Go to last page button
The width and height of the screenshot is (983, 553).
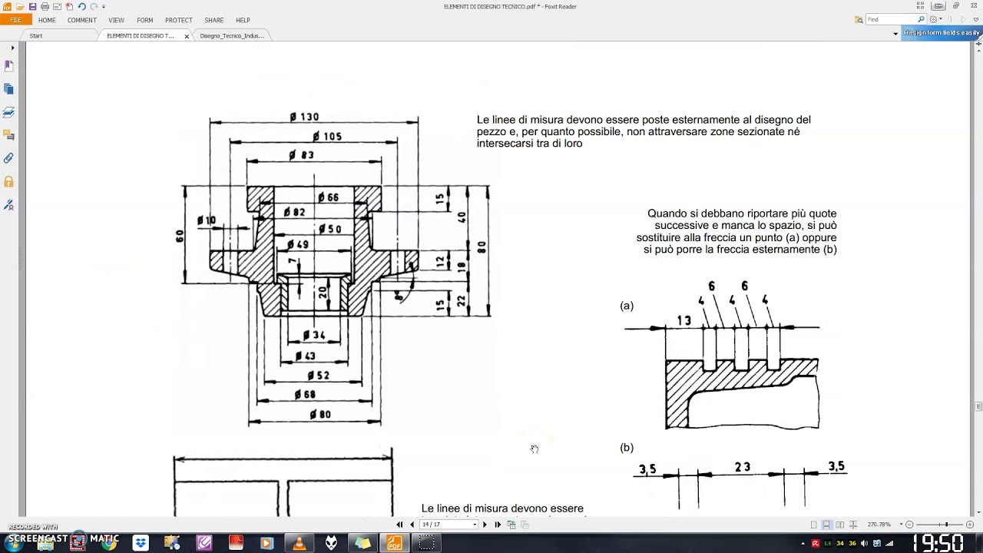pos(498,525)
